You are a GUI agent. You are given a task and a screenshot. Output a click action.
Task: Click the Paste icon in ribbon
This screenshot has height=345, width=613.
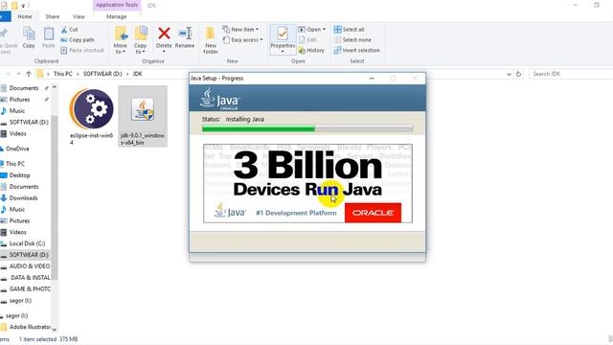tap(49, 37)
